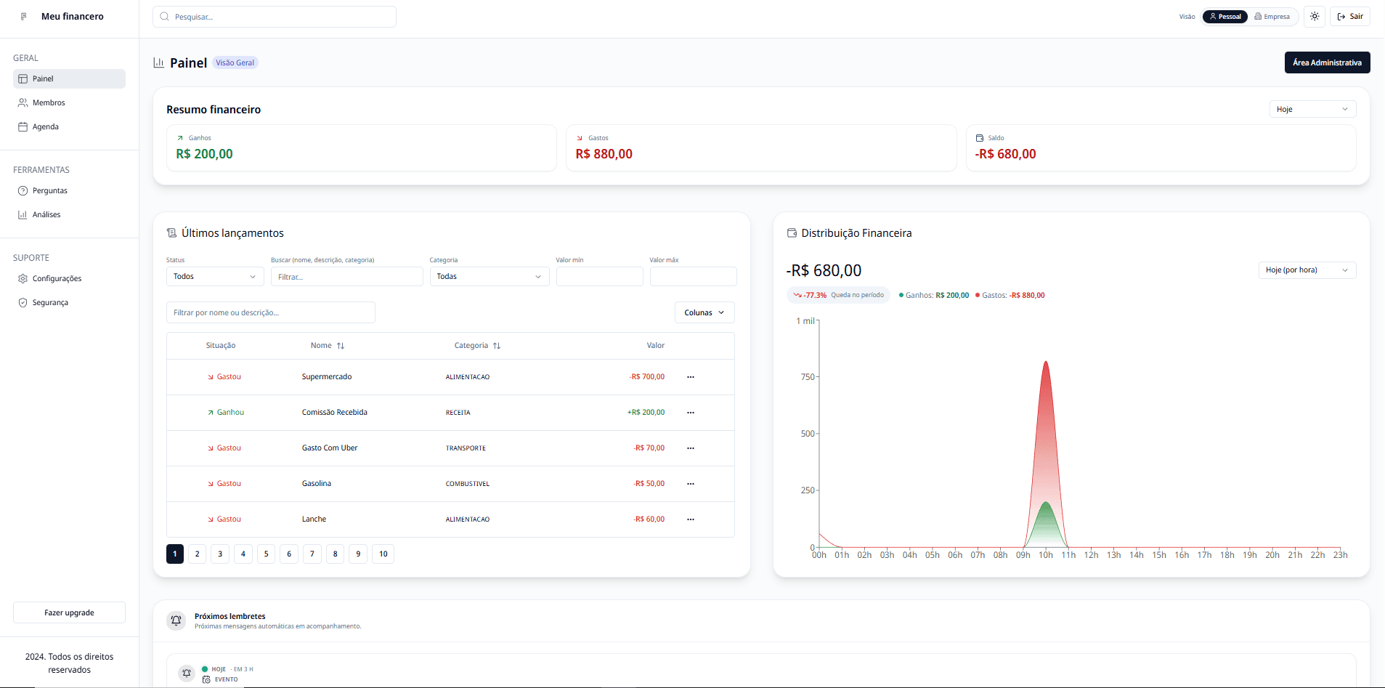Click the three-dot menu for Gasolina row
This screenshot has width=1385, height=688.
pyautogui.click(x=690, y=484)
